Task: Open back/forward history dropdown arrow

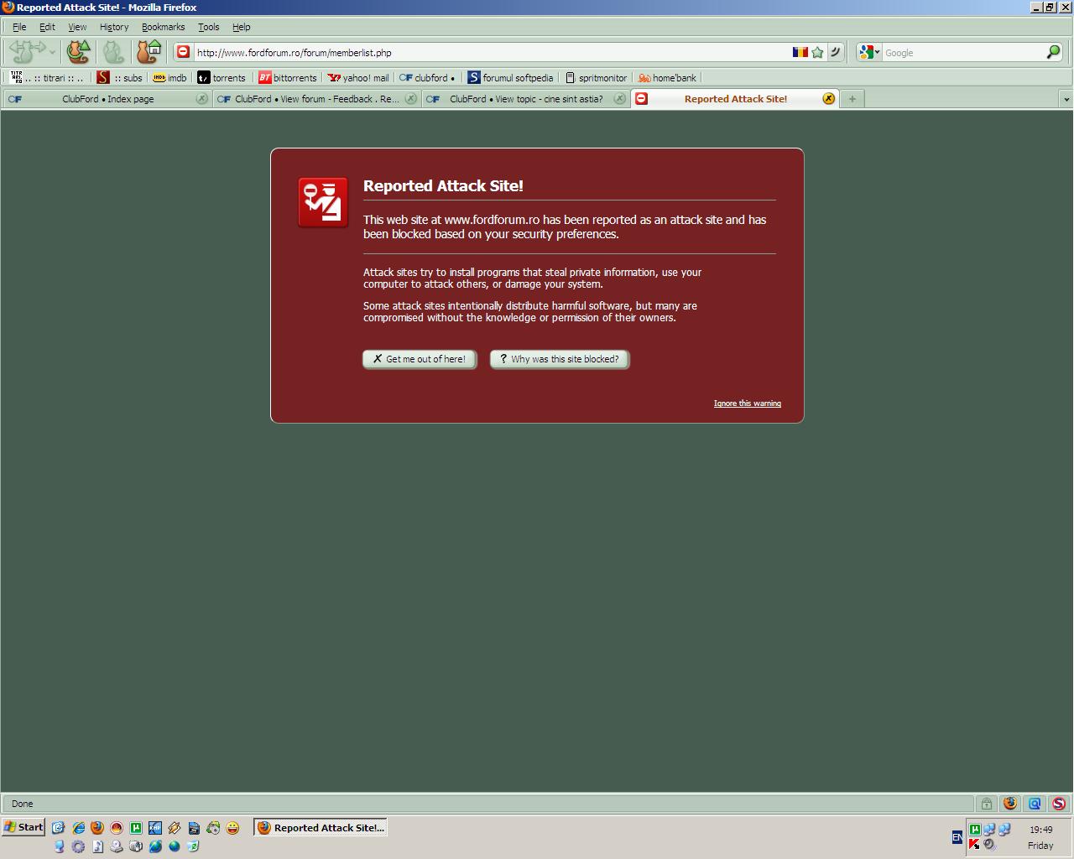Action: 52,52
